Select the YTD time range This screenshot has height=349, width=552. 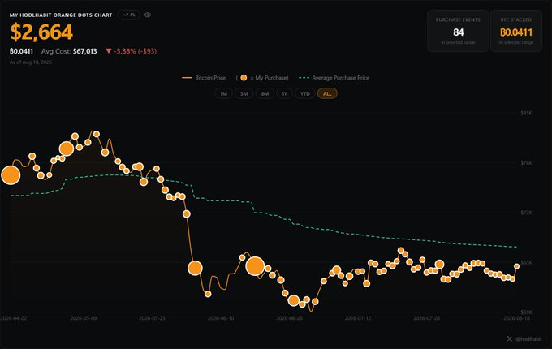click(x=305, y=93)
